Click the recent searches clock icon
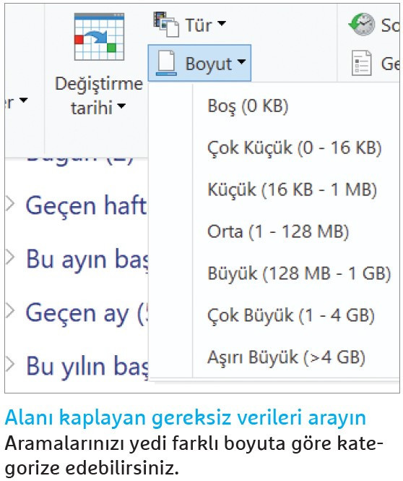403x481 pixels. [362, 25]
